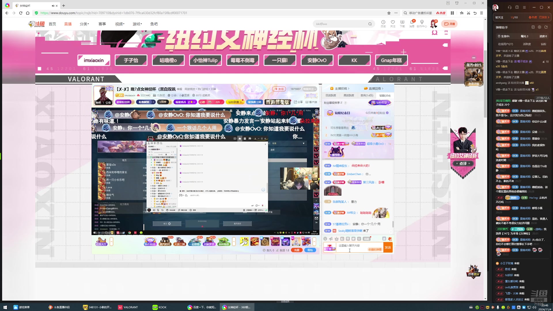
Task: Click the + 友邻 button
Action: pos(279,89)
